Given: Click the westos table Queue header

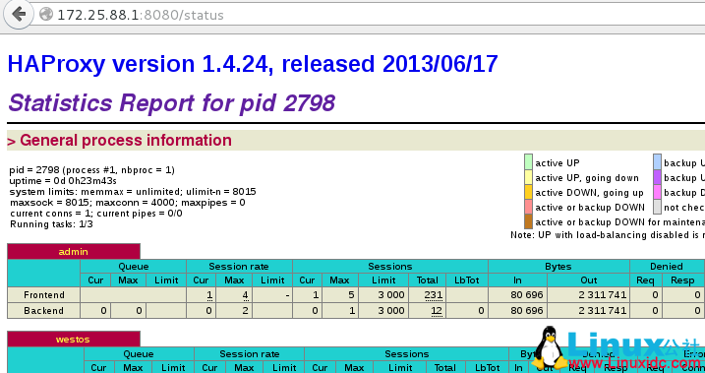Looking at the screenshot, I should tap(139, 354).
